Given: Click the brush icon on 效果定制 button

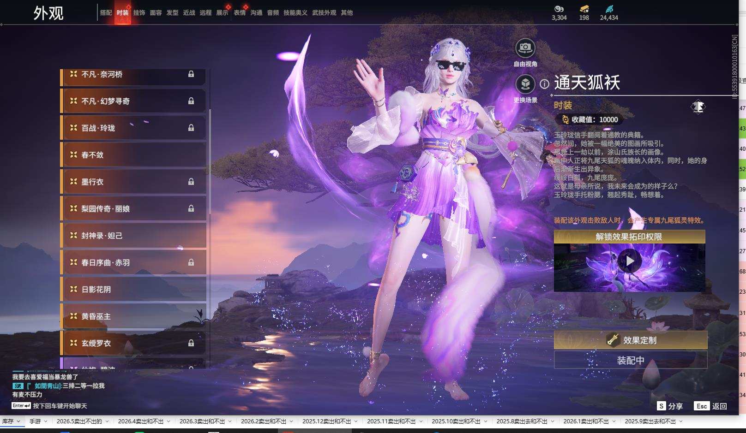Looking at the screenshot, I should pos(613,340).
